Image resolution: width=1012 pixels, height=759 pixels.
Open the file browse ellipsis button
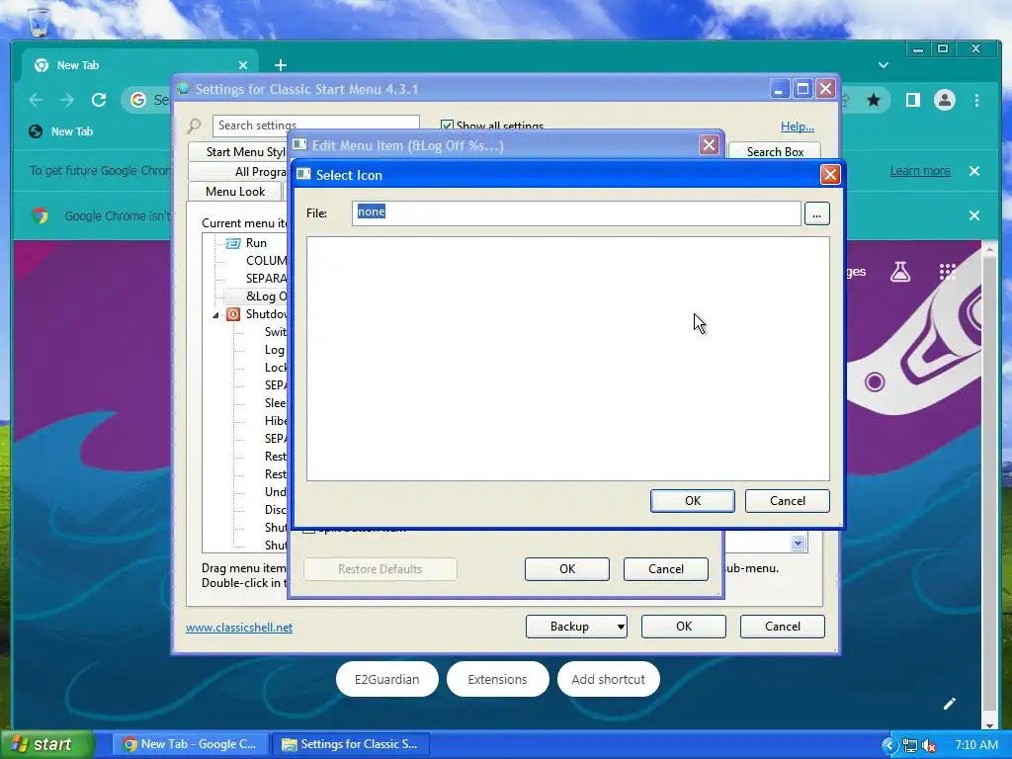pos(816,213)
